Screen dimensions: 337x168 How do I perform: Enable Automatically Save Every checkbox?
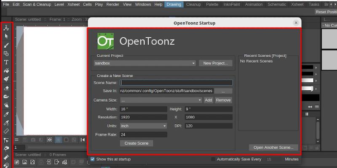[x=213, y=159]
